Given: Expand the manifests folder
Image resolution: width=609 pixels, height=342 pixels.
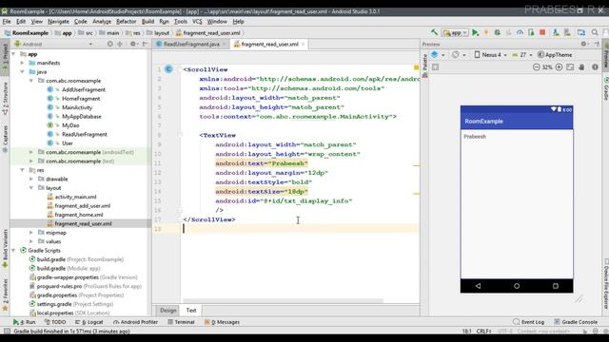Looking at the screenshot, I should point(22,63).
